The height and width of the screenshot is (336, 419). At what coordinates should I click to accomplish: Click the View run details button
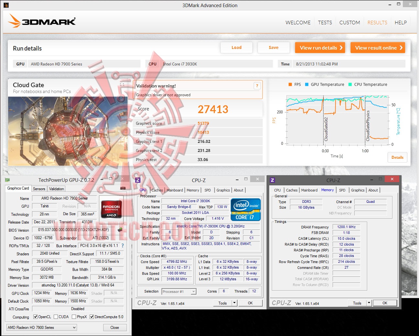320,48
